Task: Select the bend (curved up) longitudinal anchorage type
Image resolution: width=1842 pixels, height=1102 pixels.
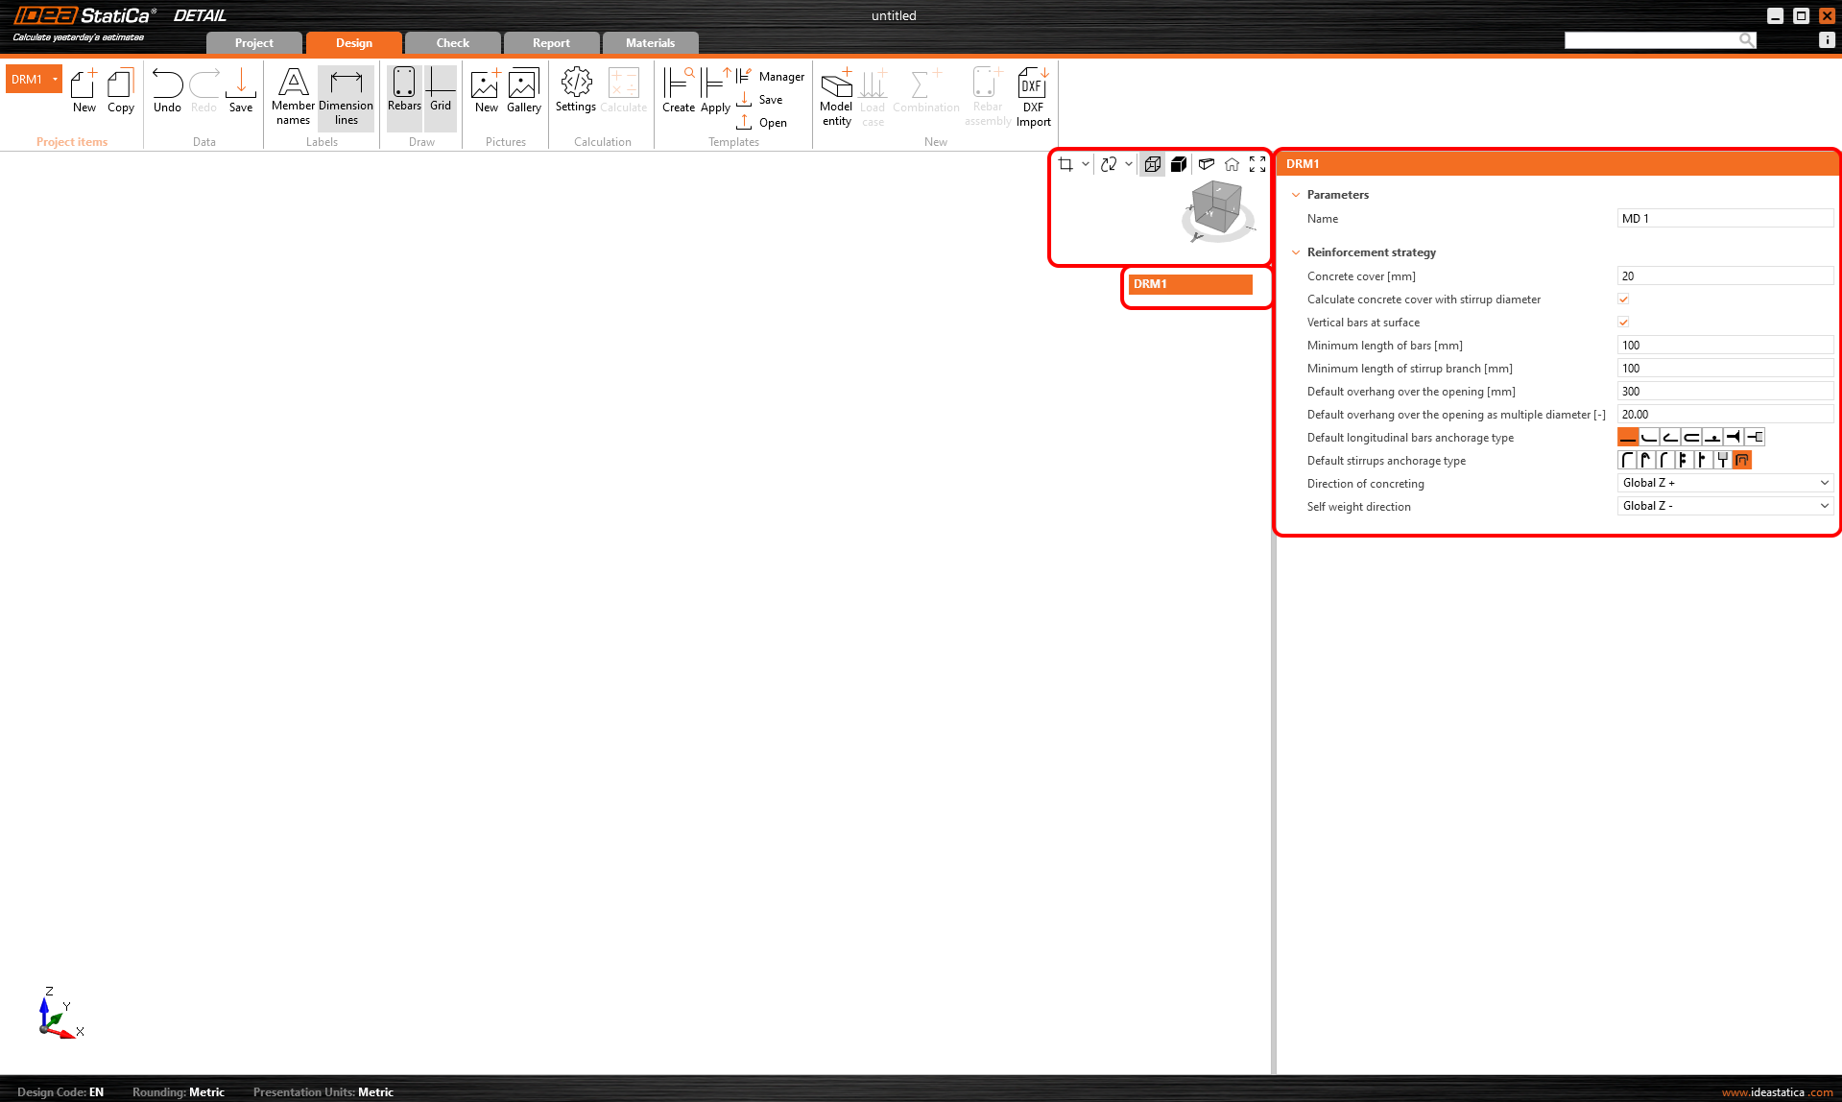Action: (x=1649, y=438)
